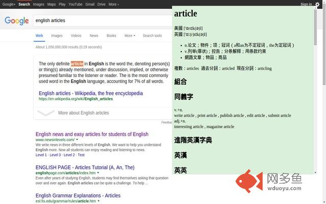
Task: Click the interesting article, magazine article line
Action: point(204,126)
